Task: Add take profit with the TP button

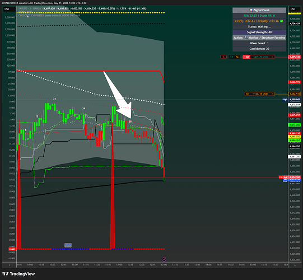Action: click(x=231, y=57)
